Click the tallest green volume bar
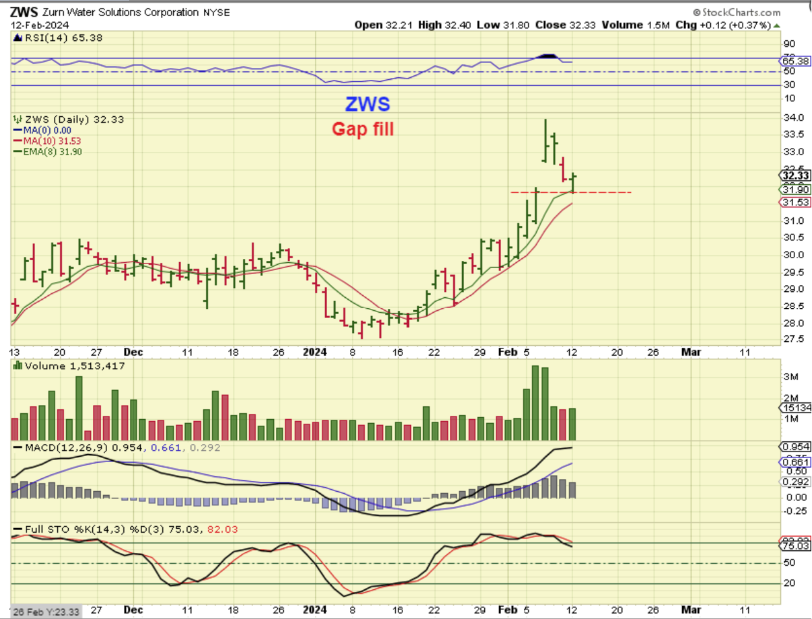The height and width of the screenshot is (619, 812). [535, 403]
